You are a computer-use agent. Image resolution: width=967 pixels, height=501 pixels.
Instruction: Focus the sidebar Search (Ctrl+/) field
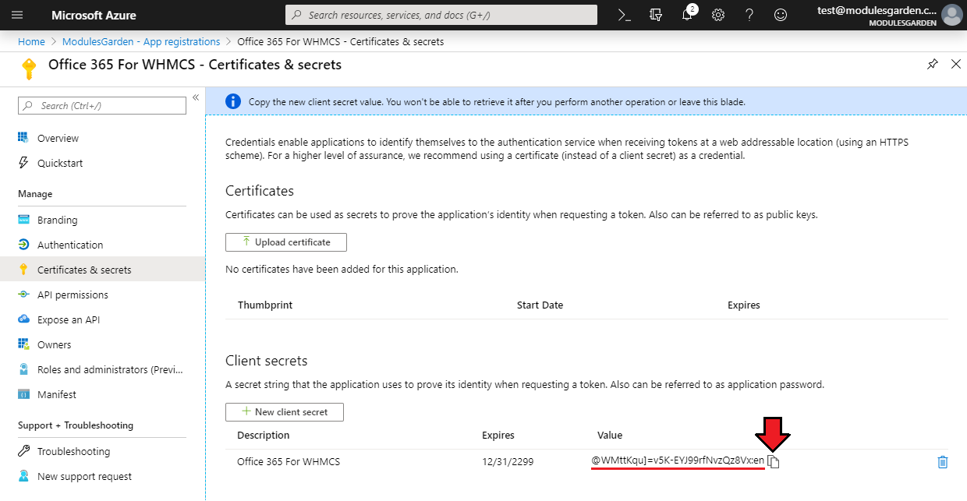(102, 105)
